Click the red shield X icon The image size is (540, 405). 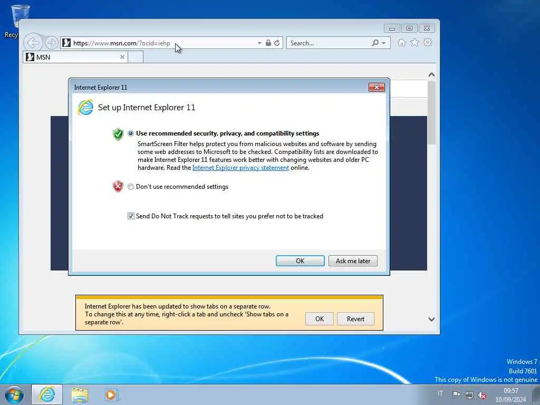click(x=118, y=186)
